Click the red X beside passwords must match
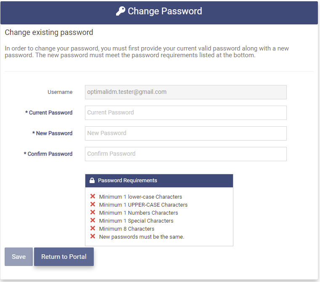The image size is (320, 282). click(x=93, y=237)
